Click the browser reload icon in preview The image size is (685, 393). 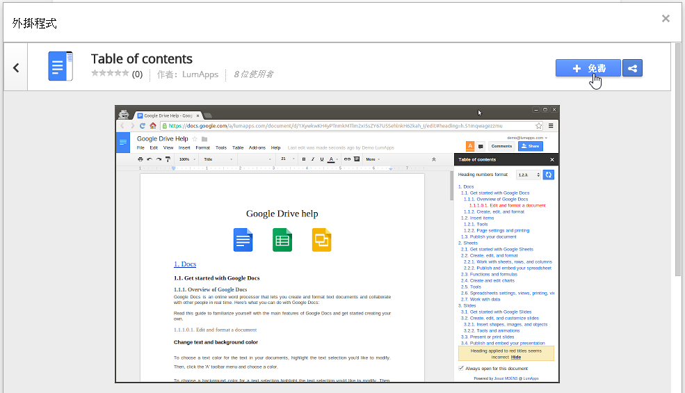(142, 126)
